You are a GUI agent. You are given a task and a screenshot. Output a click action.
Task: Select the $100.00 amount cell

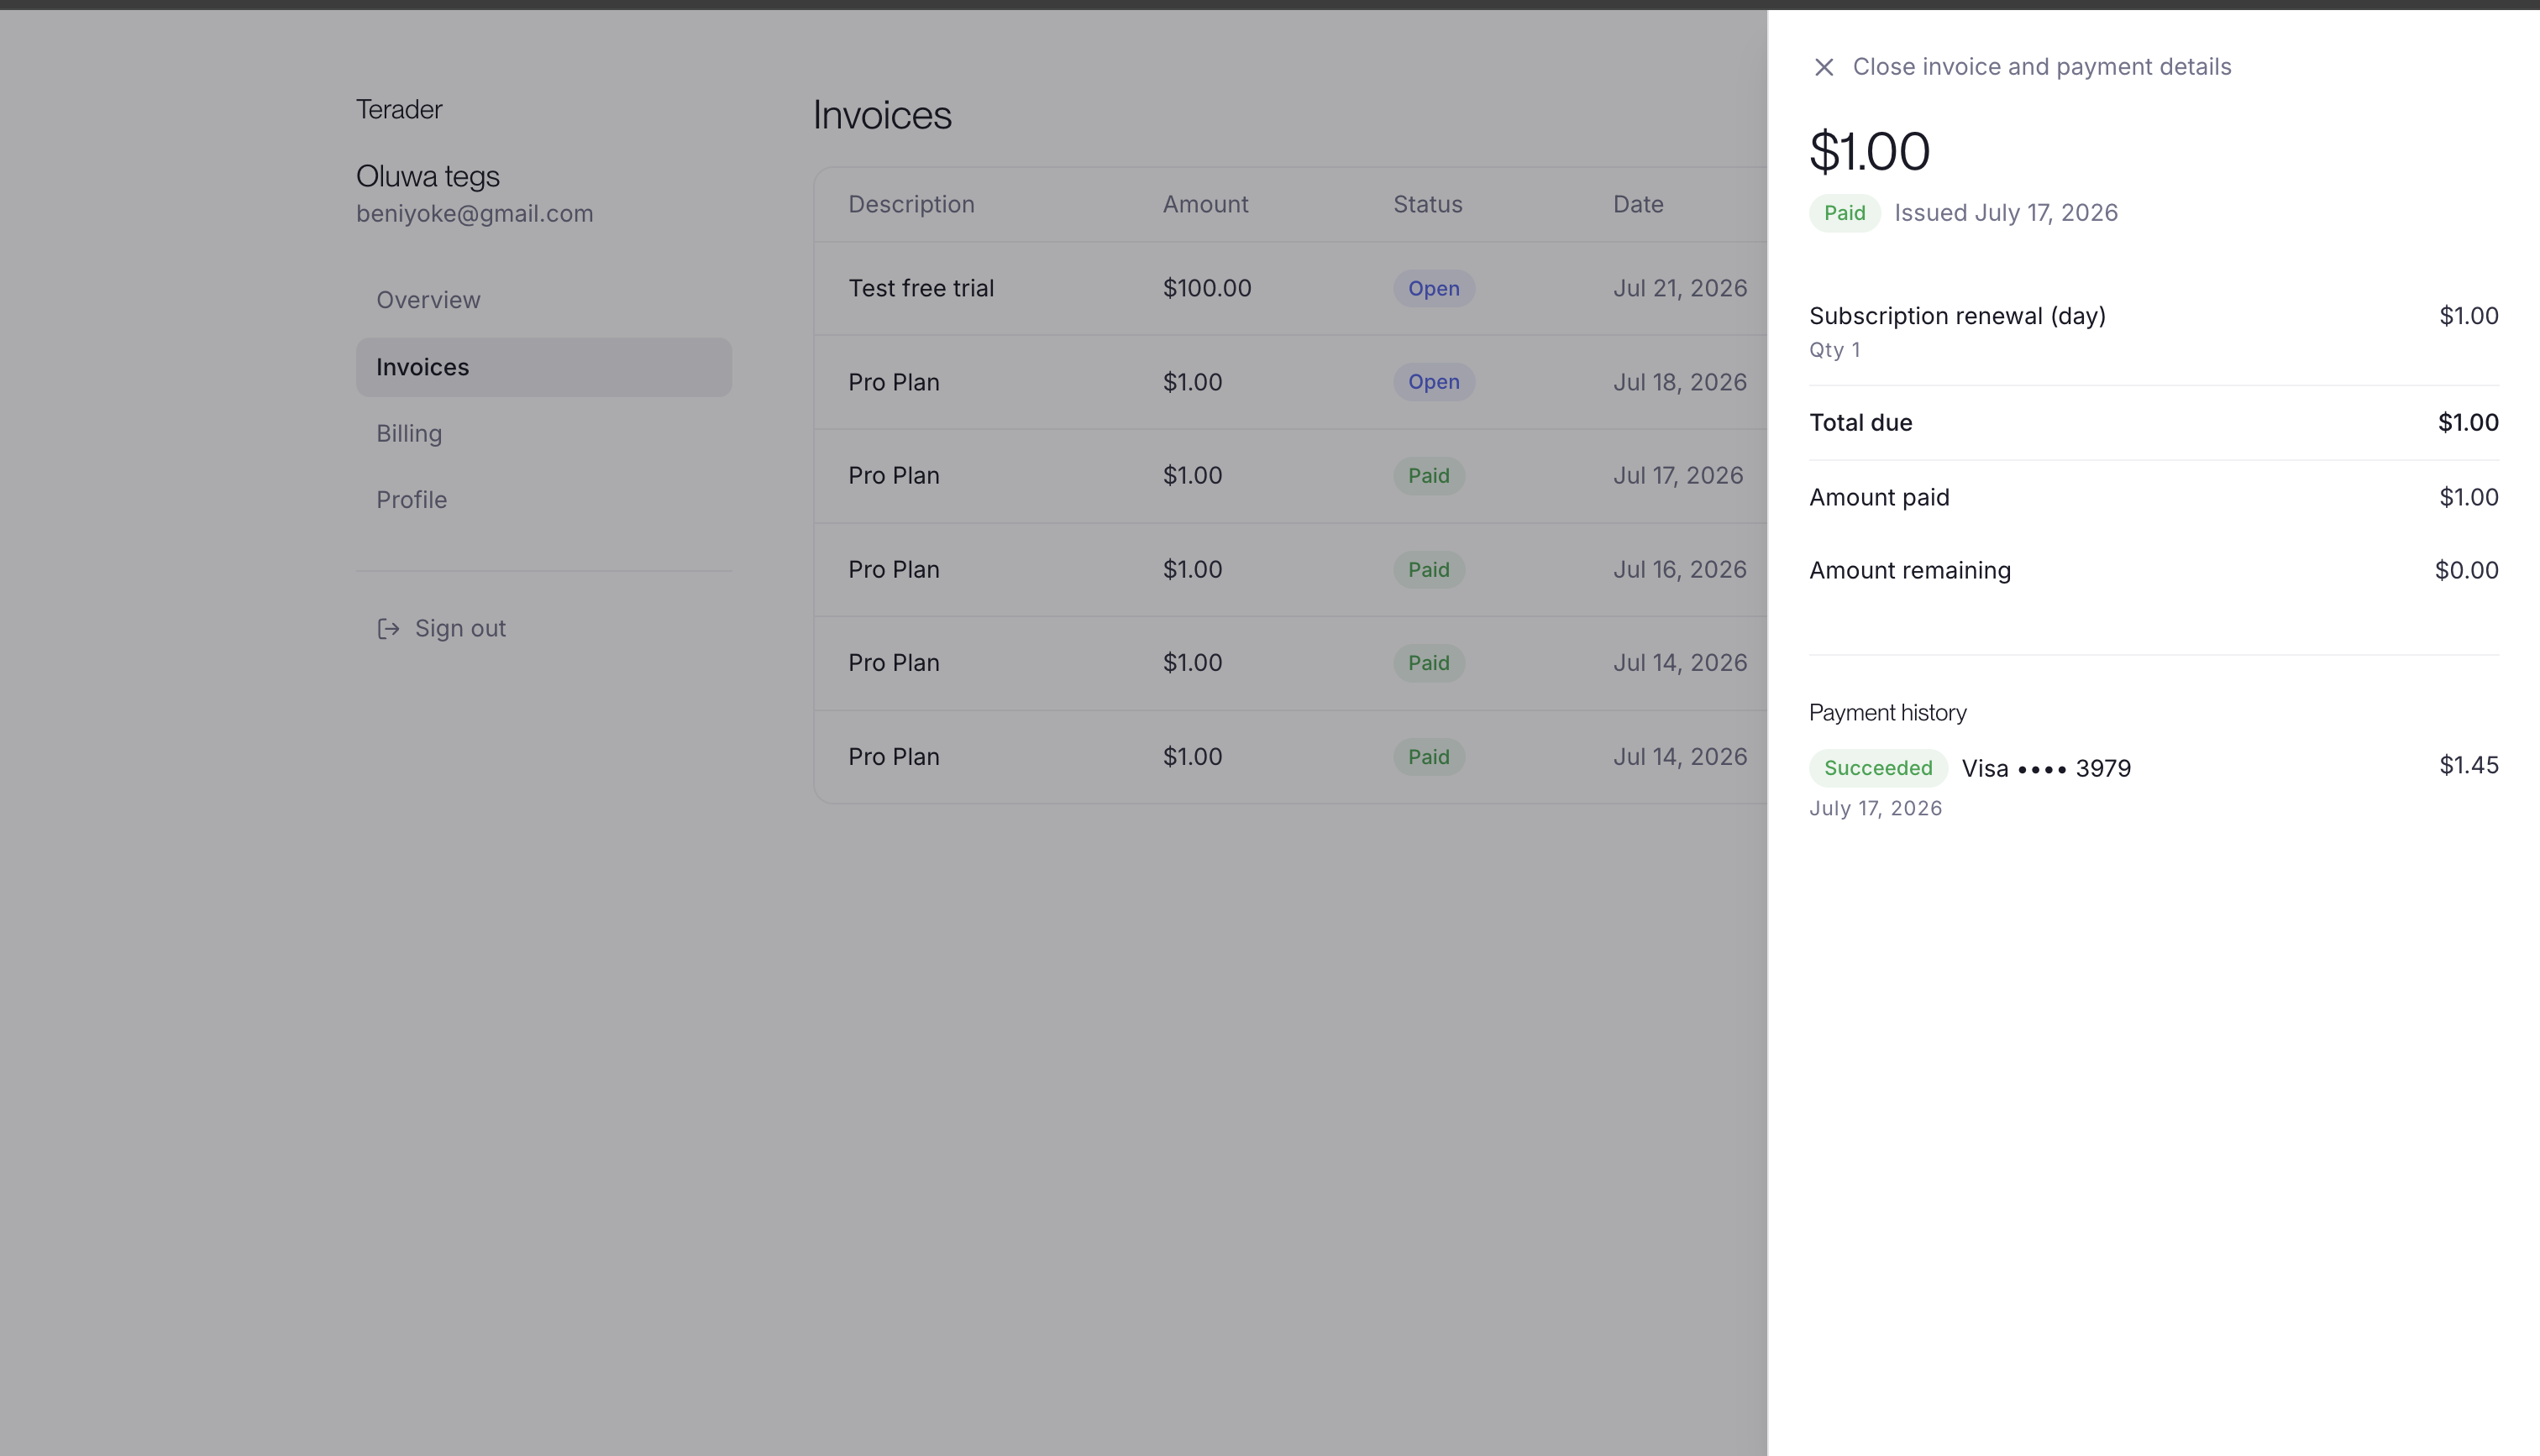tap(1207, 288)
